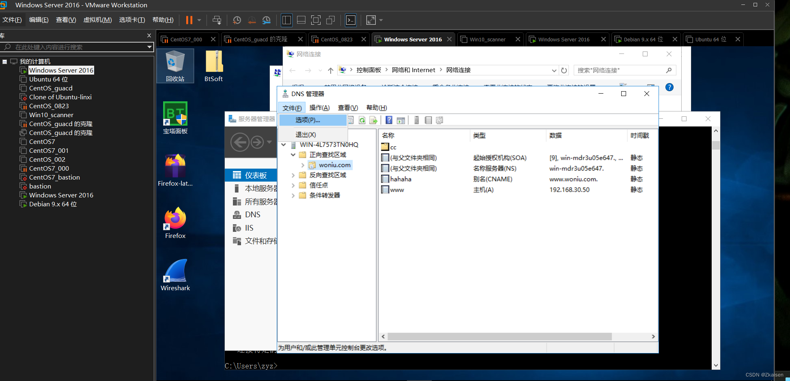Go back in Server Manager navigation
790x381 pixels.
(x=240, y=142)
